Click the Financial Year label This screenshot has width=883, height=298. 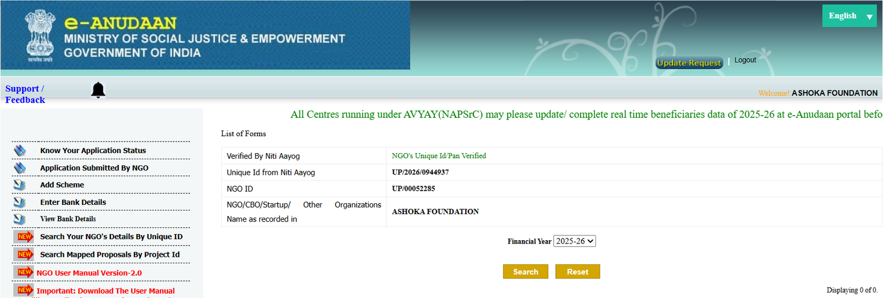pos(529,241)
